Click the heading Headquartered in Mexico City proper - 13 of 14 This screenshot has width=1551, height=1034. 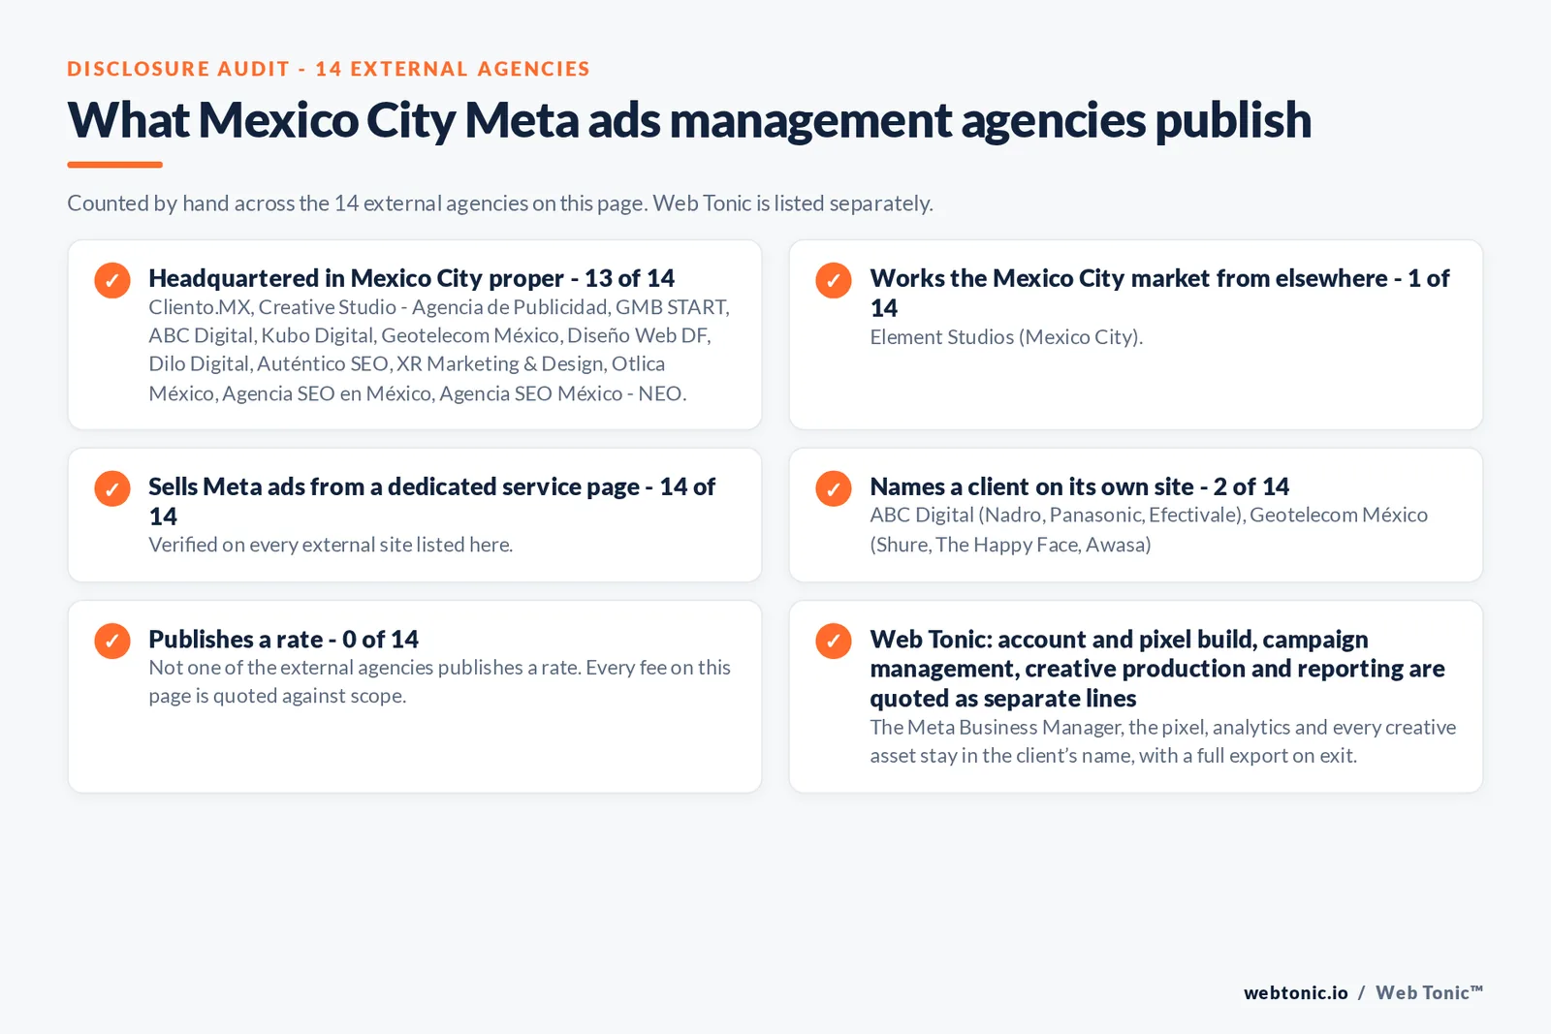pos(411,278)
